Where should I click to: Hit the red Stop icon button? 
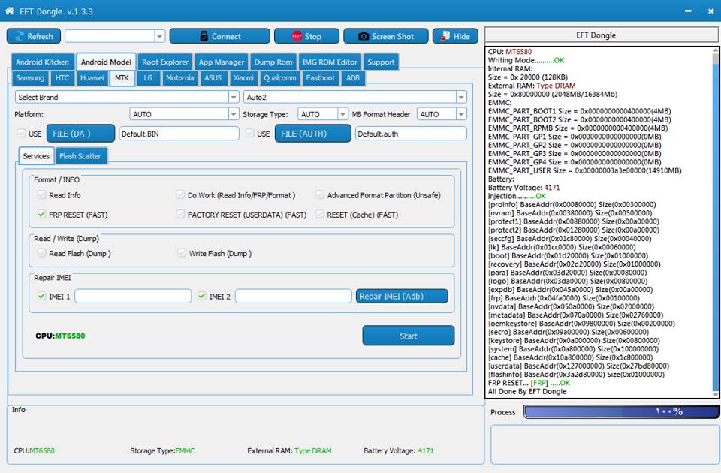pyautogui.click(x=306, y=36)
